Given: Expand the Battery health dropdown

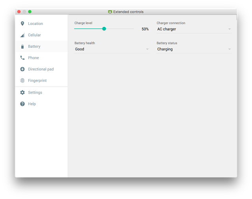Looking at the screenshot, I should pyautogui.click(x=112, y=49).
